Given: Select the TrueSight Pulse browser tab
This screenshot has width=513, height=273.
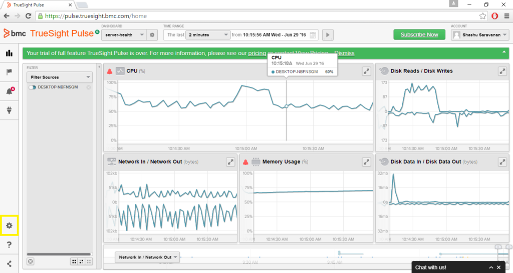Looking at the screenshot, I should 39,5.
